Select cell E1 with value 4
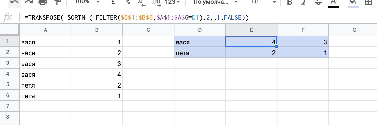 251,41
